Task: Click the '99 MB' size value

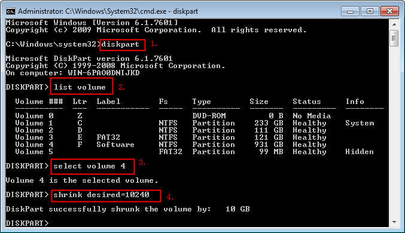Action: pos(271,152)
